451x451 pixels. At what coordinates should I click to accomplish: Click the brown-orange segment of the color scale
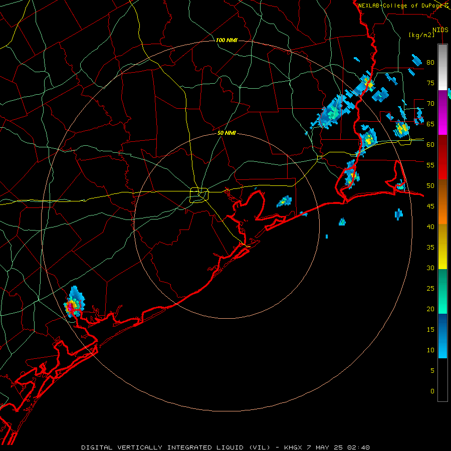[x=442, y=202]
